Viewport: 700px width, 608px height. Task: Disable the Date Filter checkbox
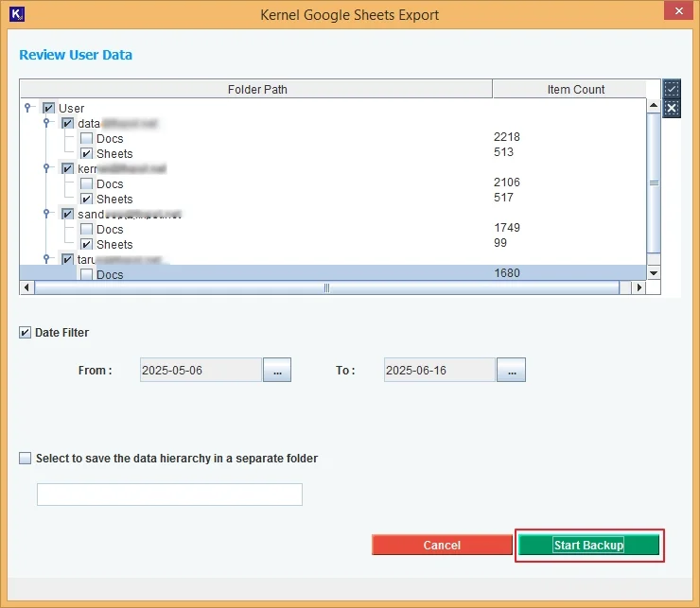[x=26, y=333]
